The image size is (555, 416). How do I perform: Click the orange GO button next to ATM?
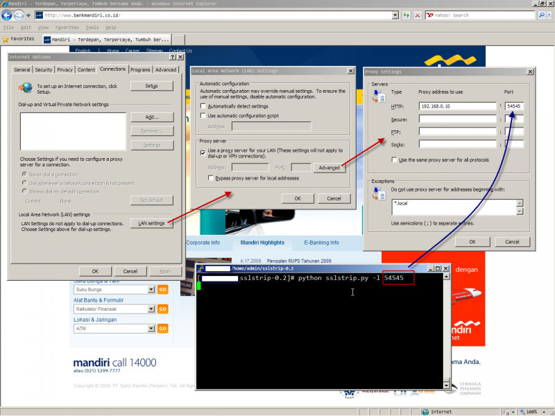pyautogui.click(x=162, y=328)
